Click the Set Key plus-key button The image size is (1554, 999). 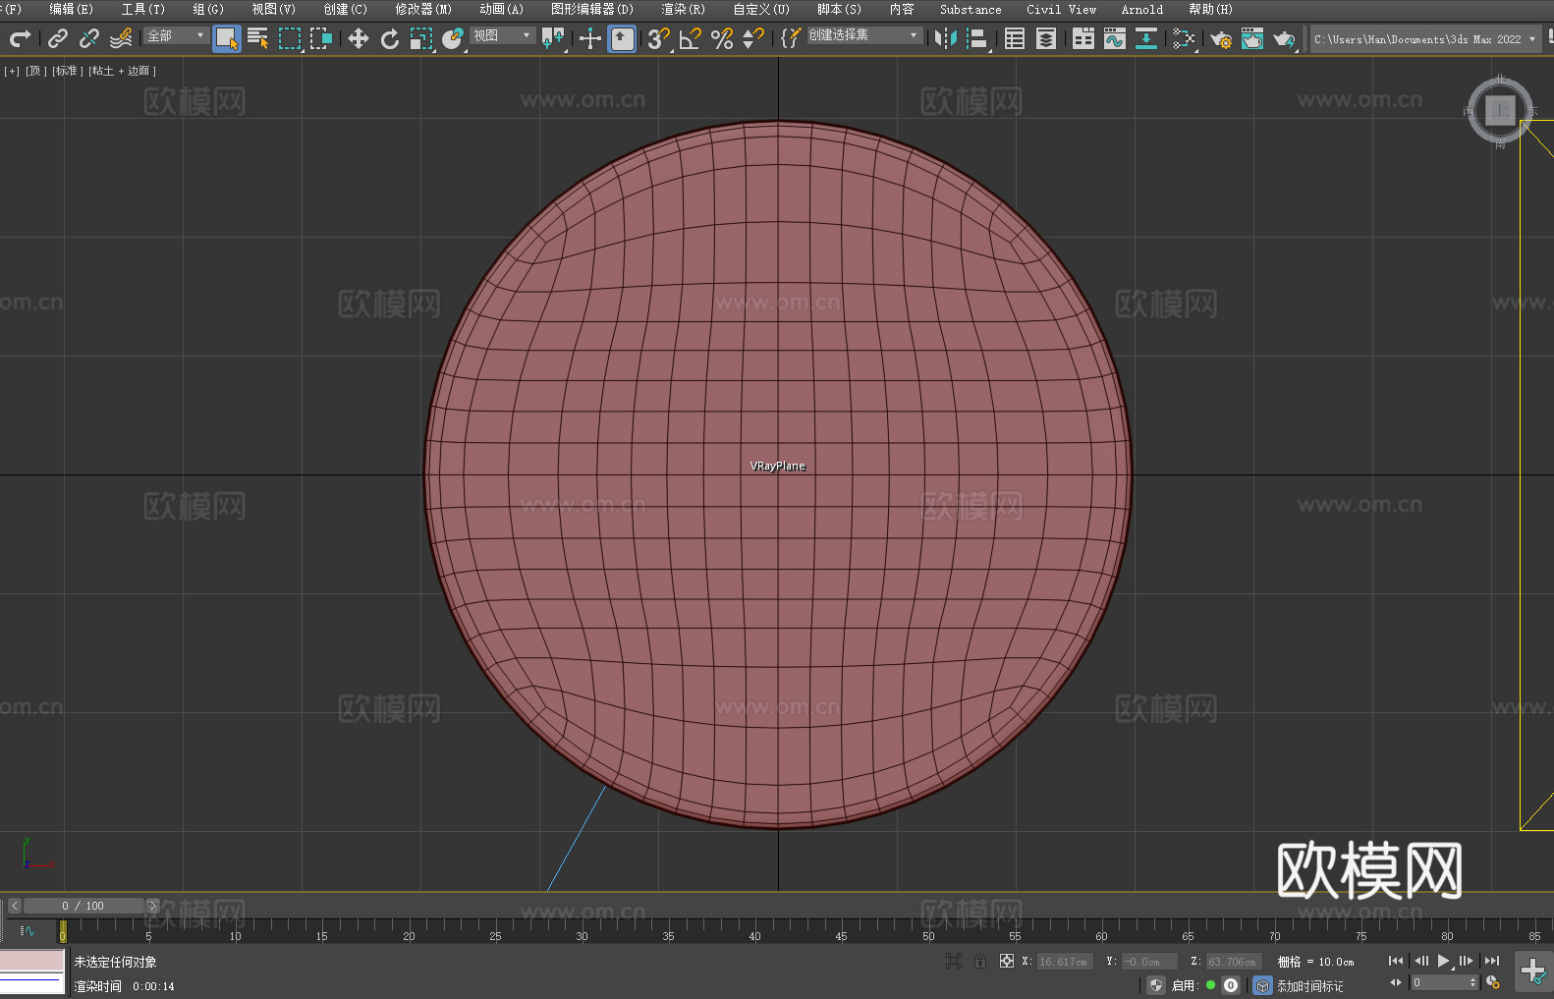1532,971
